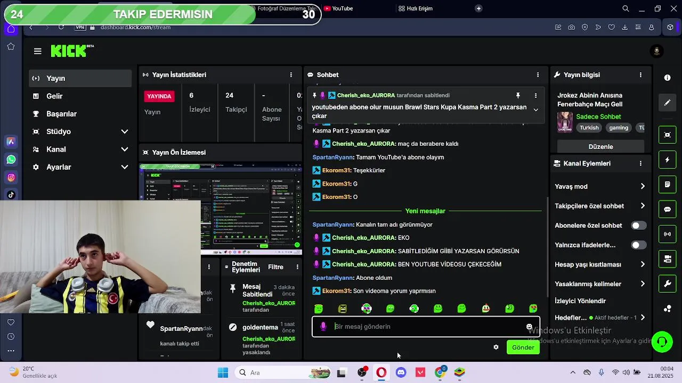Image resolution: width=682 pixels, height=383 pixels.
Task: Click the Yeni mesajlar divider label
Action: click(x=425, y=211)
